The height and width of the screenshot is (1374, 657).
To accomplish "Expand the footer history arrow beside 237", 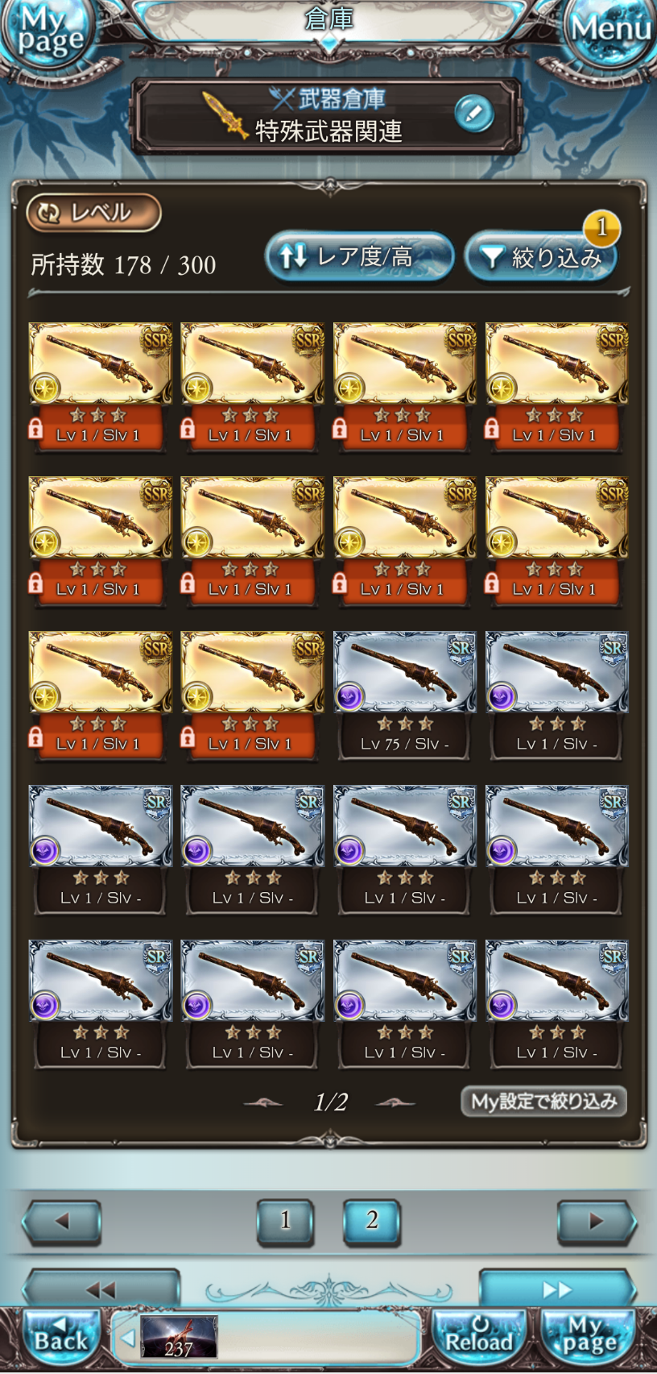I will pyautogui.click(x=127, y=1339).
